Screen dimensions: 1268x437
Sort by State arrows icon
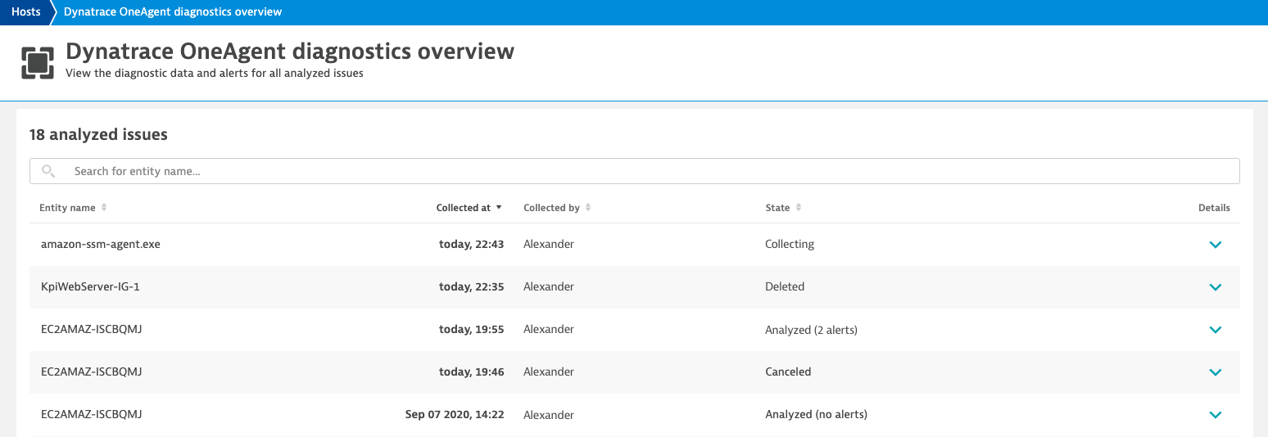799,208
